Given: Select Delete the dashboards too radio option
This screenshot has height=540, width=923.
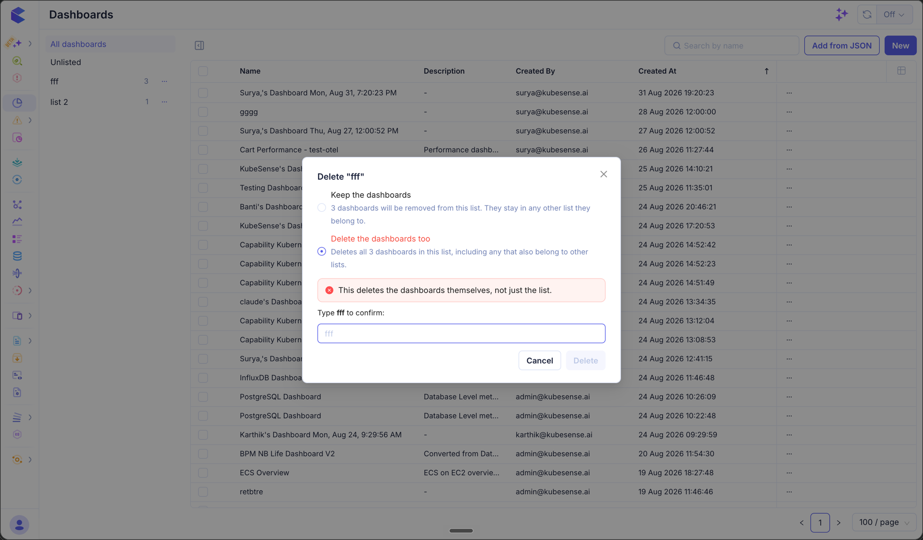Looking at the screenshot, I should click(x=322, y=251).
